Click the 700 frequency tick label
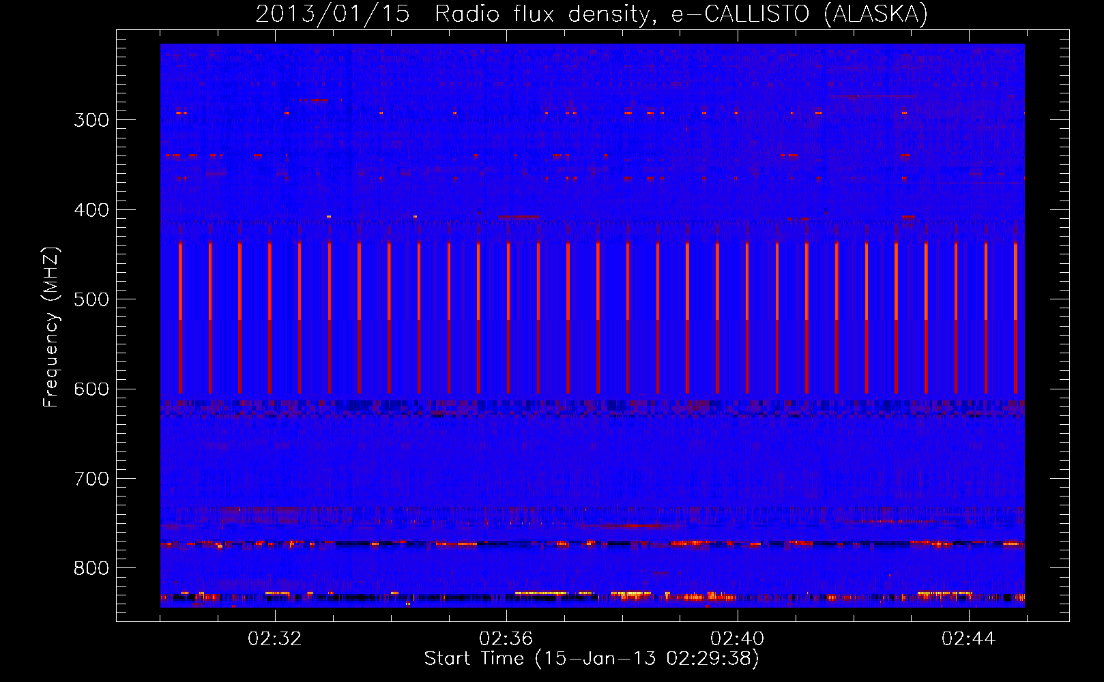Viewport: 1104px width, 682px height. [91, 479]
